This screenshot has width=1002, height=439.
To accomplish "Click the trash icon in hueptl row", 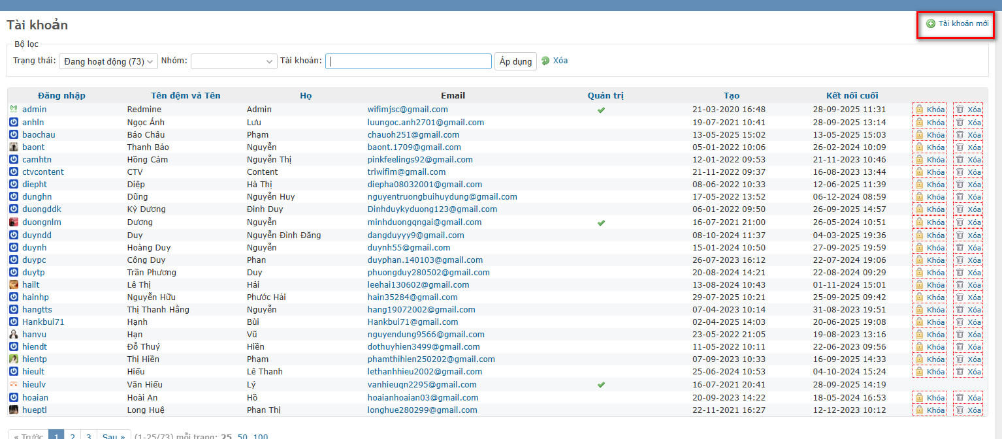I will (x=960, y=410).
